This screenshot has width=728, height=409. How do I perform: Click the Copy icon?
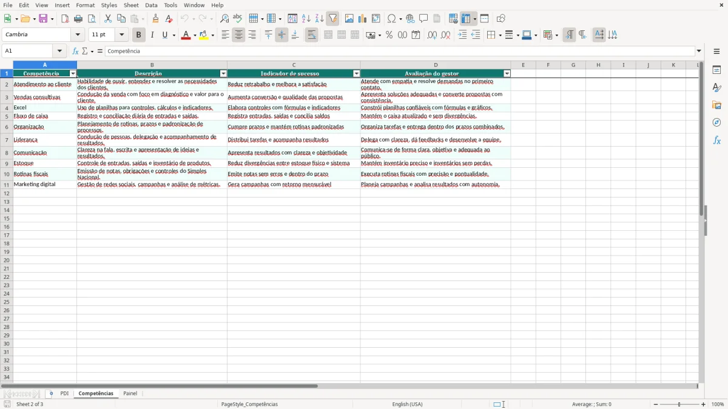(121, 19)
